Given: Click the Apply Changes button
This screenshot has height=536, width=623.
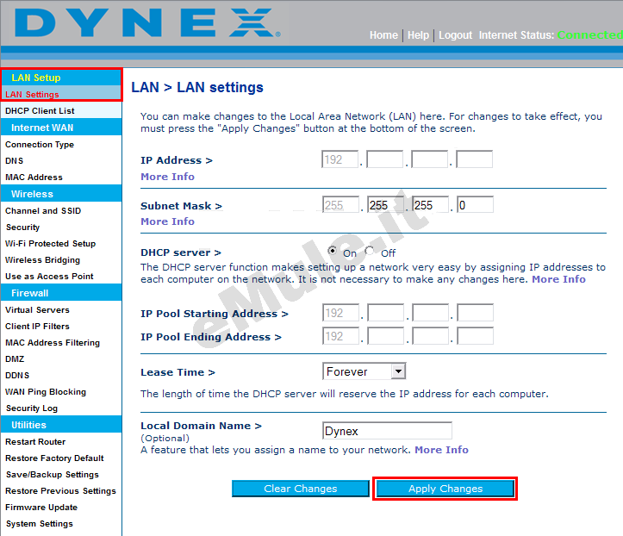Looking at the screenshot, I should [x=445, y=489].
